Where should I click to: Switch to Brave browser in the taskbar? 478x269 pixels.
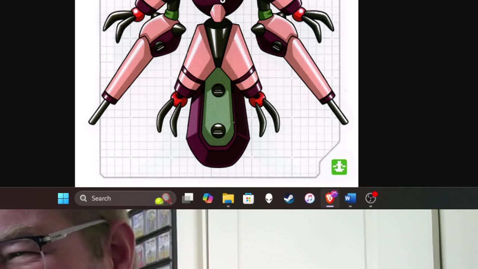click(330, 198)
